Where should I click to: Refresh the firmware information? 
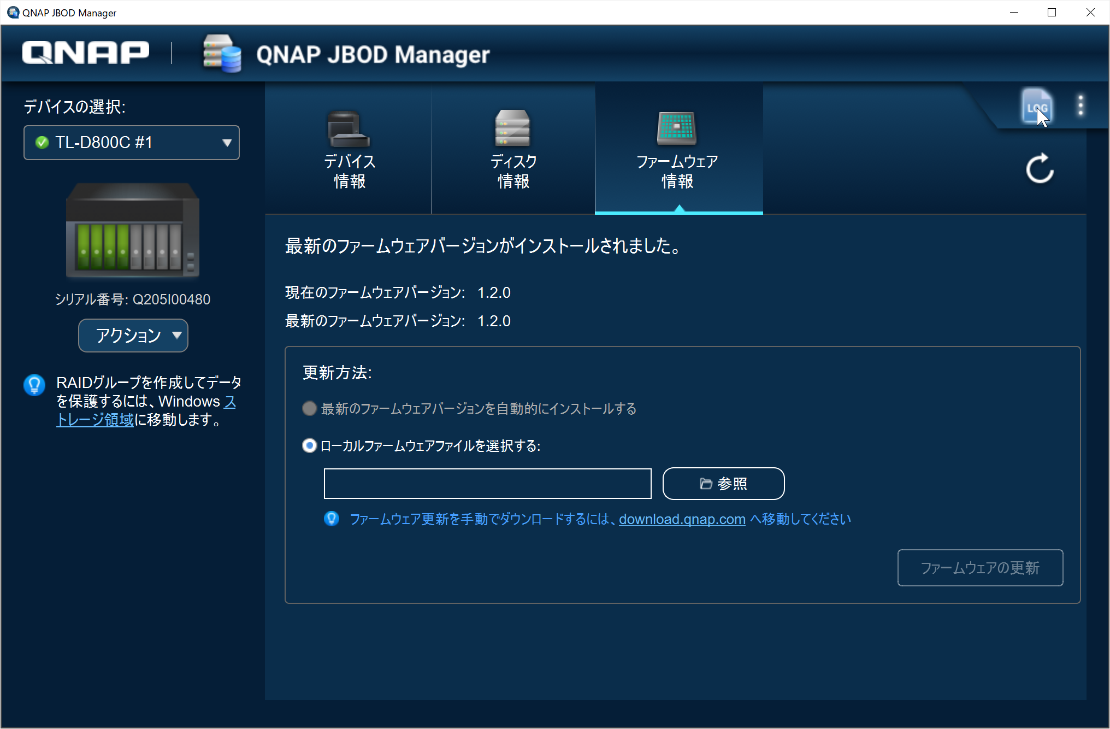pyautogui.click(x=1039, y=169)
